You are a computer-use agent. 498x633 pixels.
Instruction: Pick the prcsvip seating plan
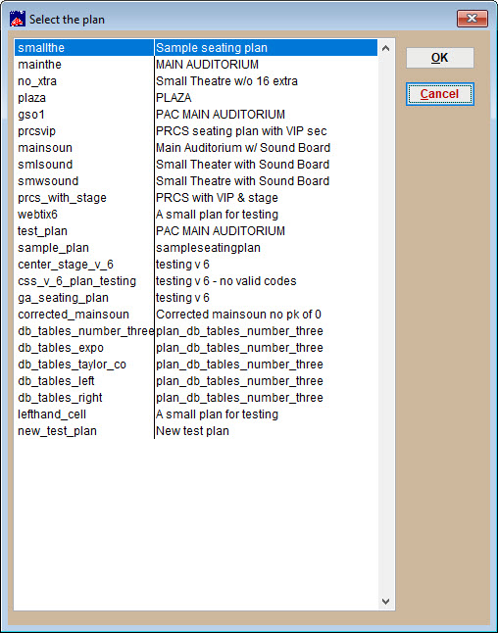coord(196,131)
